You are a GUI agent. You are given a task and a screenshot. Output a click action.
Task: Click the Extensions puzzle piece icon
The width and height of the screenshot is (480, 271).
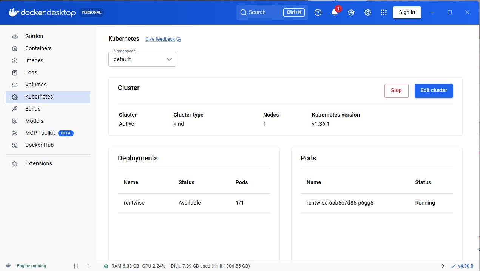point(15,164)
